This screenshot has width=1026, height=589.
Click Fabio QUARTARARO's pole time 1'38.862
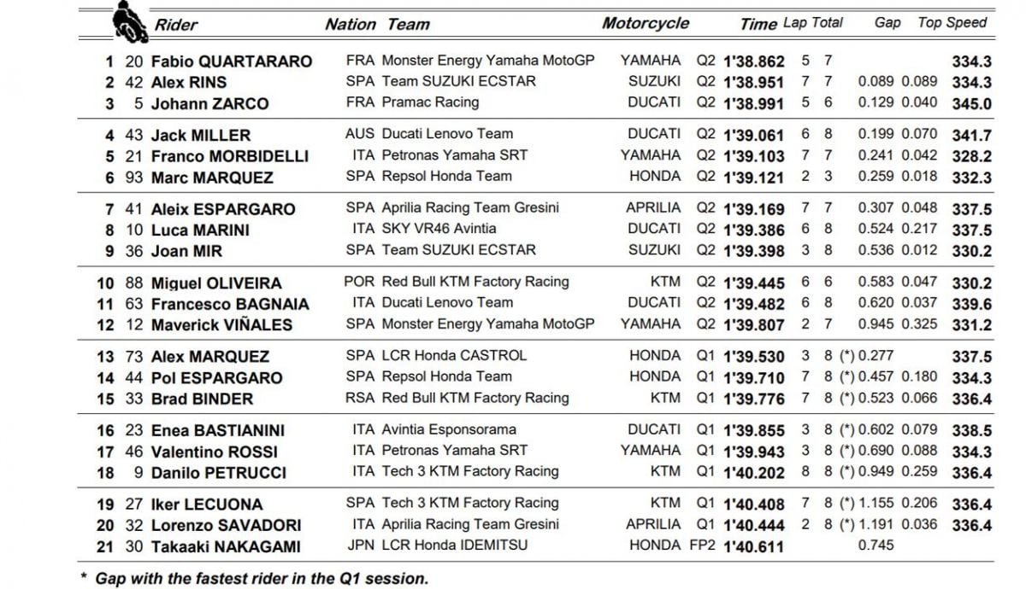pyautogui.click(x=753, y=61)
